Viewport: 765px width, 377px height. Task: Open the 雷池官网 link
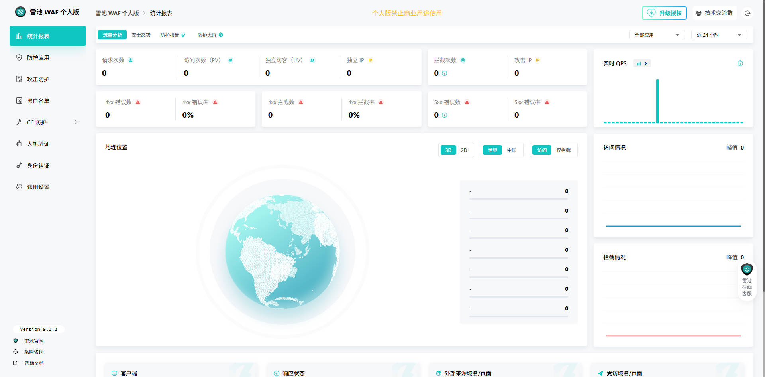click(33, 341)
